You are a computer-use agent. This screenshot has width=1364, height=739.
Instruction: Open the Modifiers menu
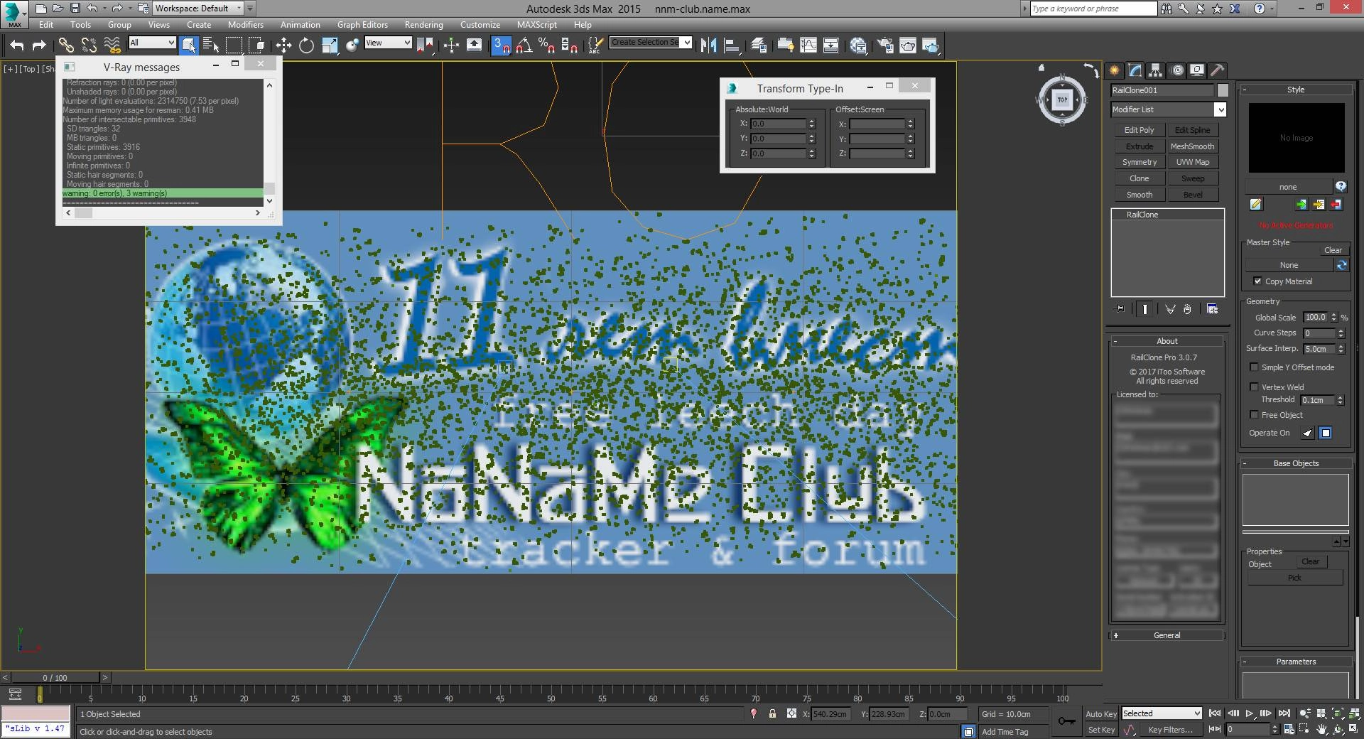click(x=246, y=24)
